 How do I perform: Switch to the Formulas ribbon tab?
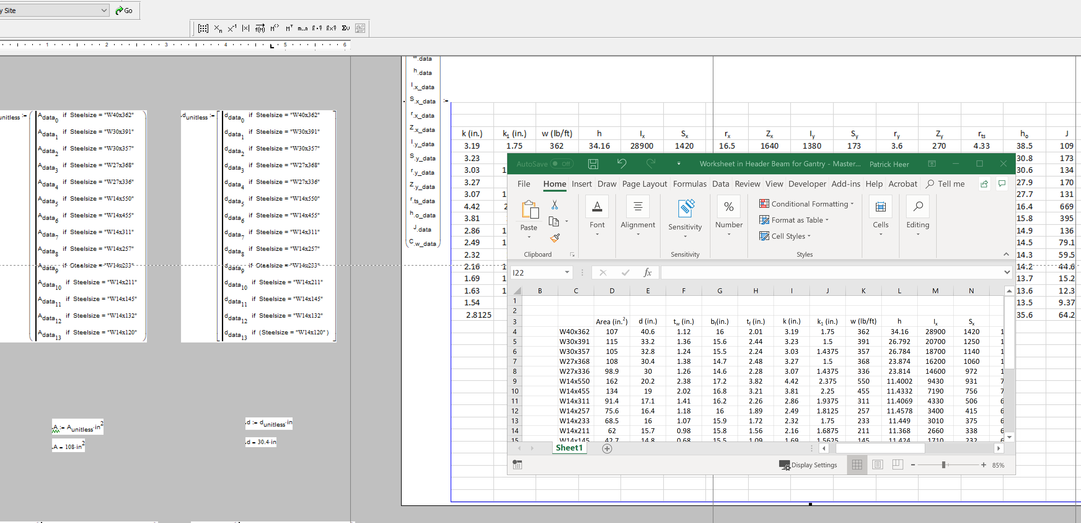(690, 184)
